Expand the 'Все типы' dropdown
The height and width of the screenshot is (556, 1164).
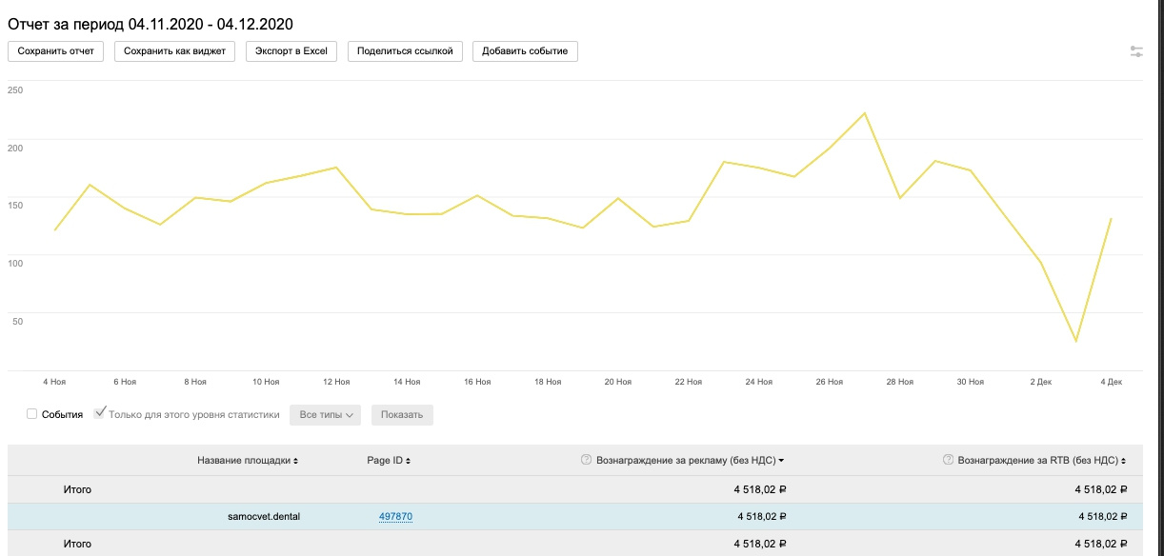pos(327,415)
